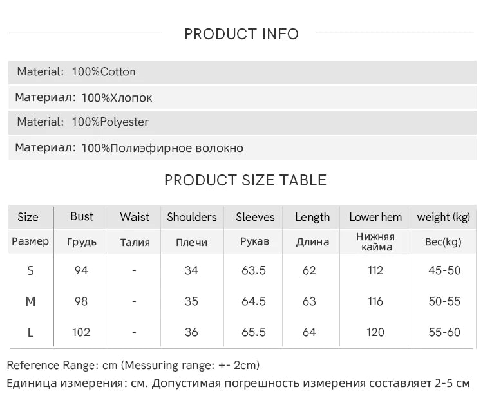Select the 65.5 sleeves value

[x=253, y=332]
